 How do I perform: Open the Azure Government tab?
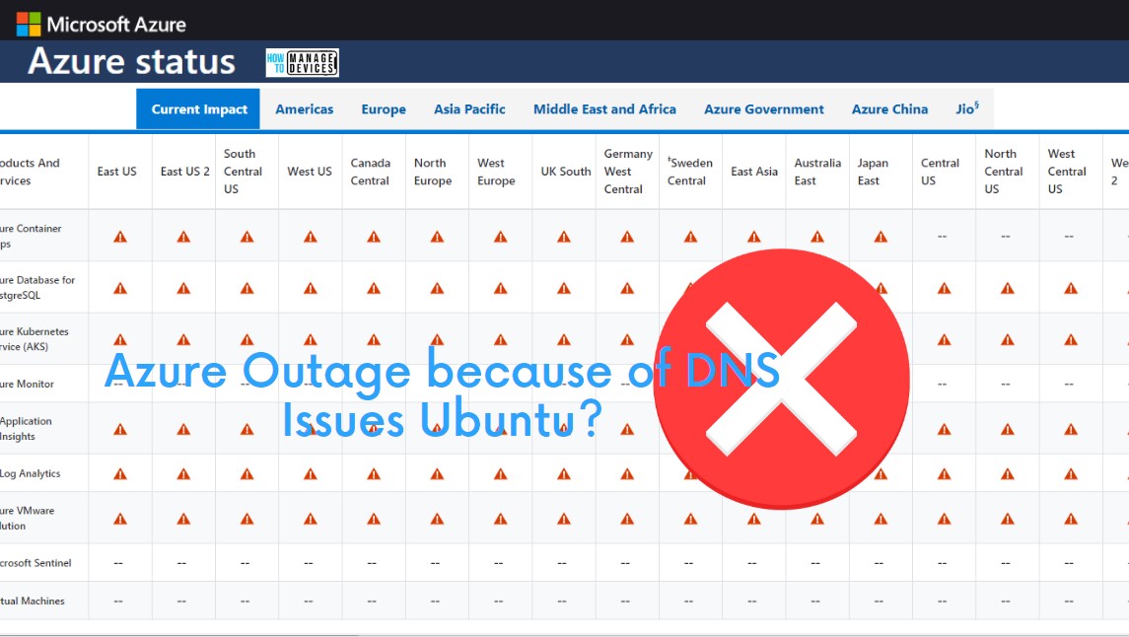coord(764,109)
